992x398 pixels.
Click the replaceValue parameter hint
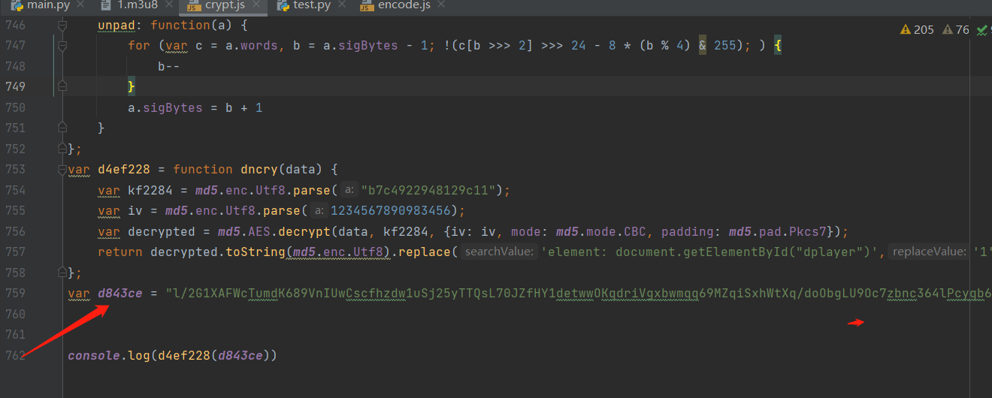[x=929, y=252]
